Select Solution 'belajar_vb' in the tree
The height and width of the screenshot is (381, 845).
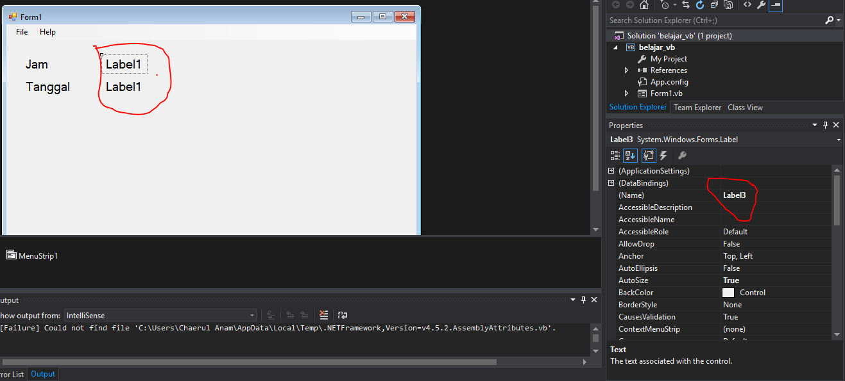tap(679, 36)
